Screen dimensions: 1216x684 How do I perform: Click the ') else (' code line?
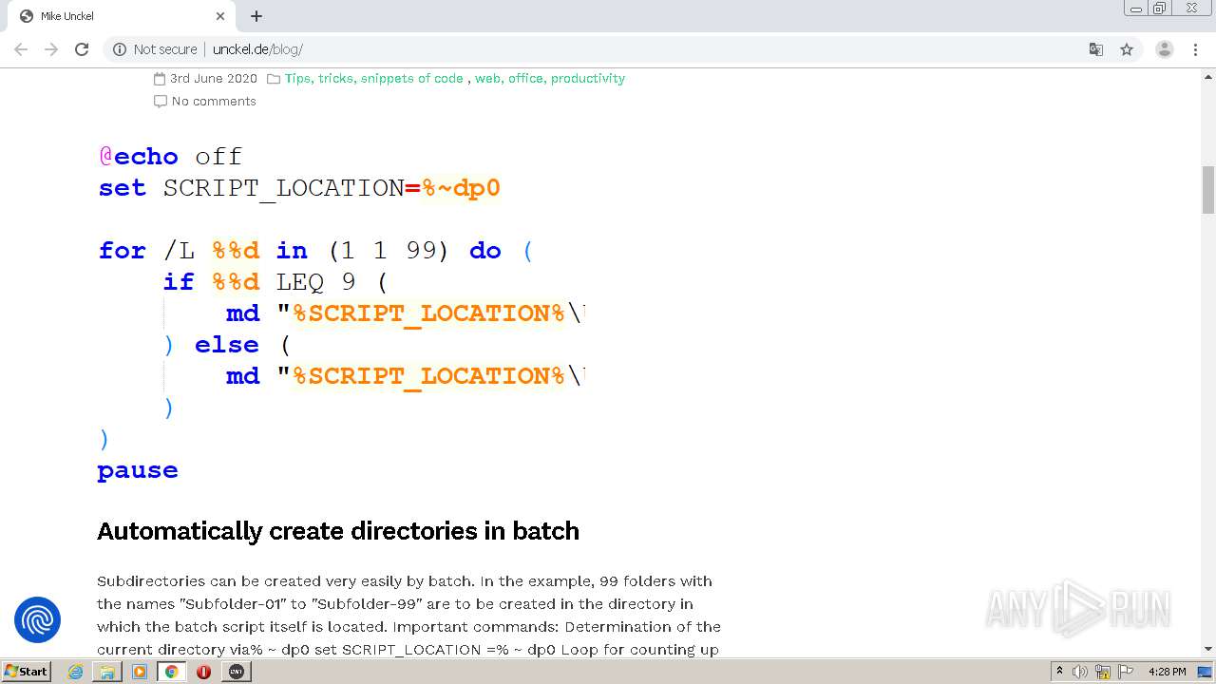click(227, 345)
